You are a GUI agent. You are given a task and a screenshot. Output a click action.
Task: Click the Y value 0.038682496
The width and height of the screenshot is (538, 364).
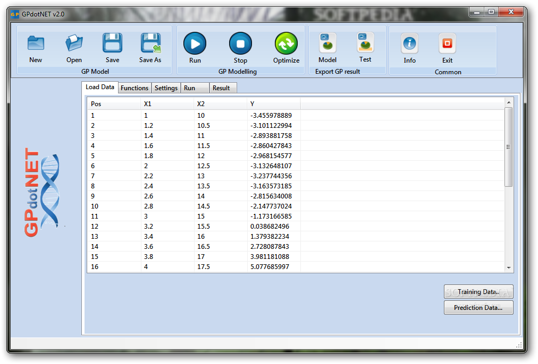point(270,227)
